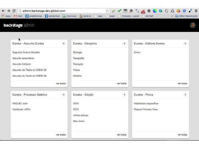Image resolution: width=199 pixels, height=149 pixels.
Task: Open the Gitorious bookmark
Action: [70, 16]
